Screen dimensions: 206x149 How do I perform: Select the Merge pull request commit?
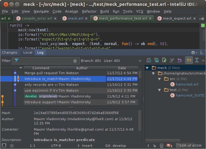(69, 73)
